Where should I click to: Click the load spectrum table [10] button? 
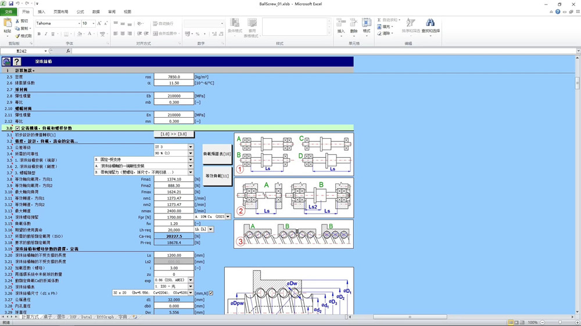(217, 154)
